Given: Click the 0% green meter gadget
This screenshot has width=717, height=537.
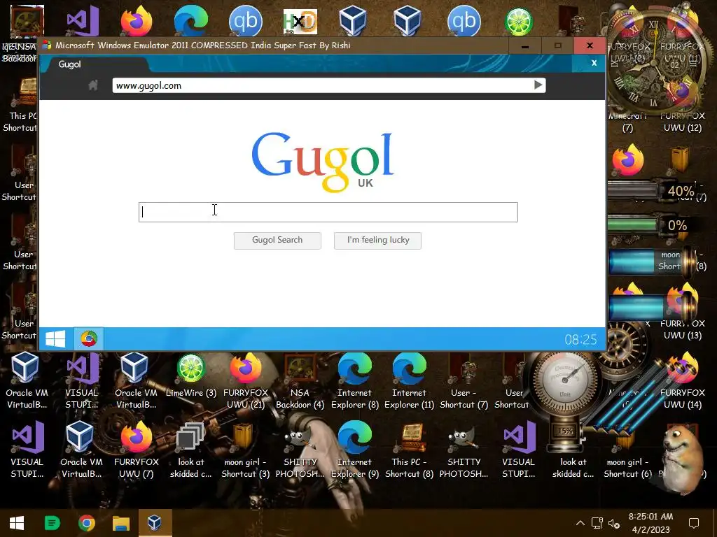Looking at the screenshot, I should coord(649,225).
